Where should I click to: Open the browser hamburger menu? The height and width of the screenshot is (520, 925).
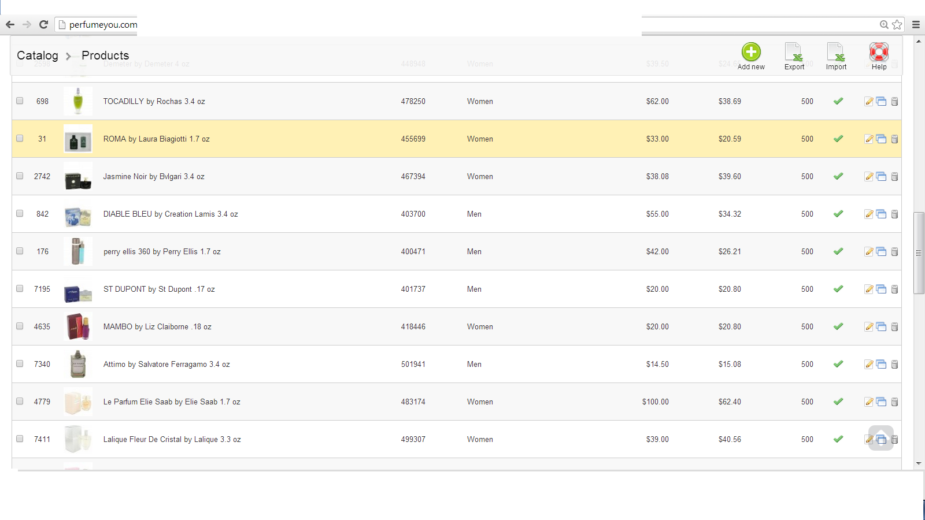point(916,24)
